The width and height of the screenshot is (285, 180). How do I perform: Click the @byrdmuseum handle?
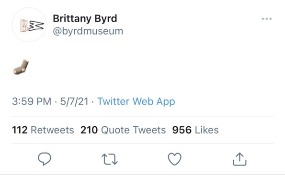click(x=88, y=31)
